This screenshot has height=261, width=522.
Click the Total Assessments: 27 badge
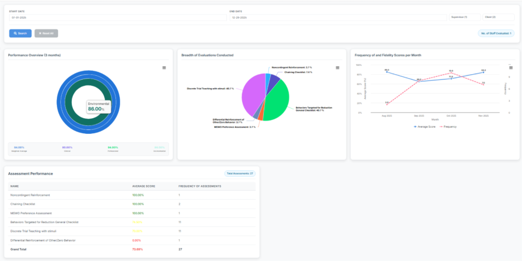pos(240,173)
